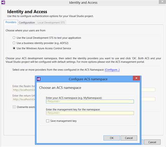This screenshot has width=166, height=147.
Task: Click the return Url field in the Identity window
Action: pyautogui.click(x=24, y=99)
